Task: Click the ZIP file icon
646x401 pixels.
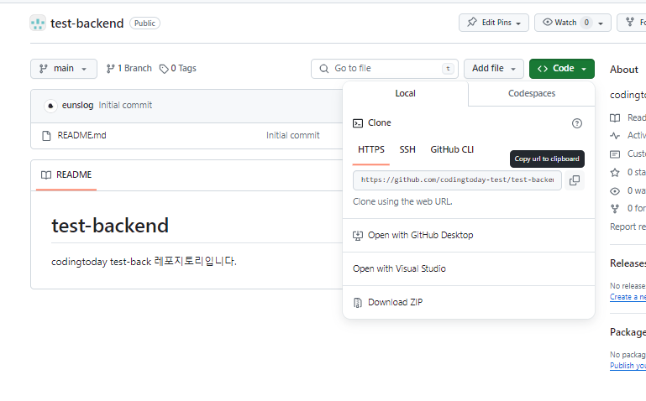Action: pyautogui.click(x=358, y=303)
